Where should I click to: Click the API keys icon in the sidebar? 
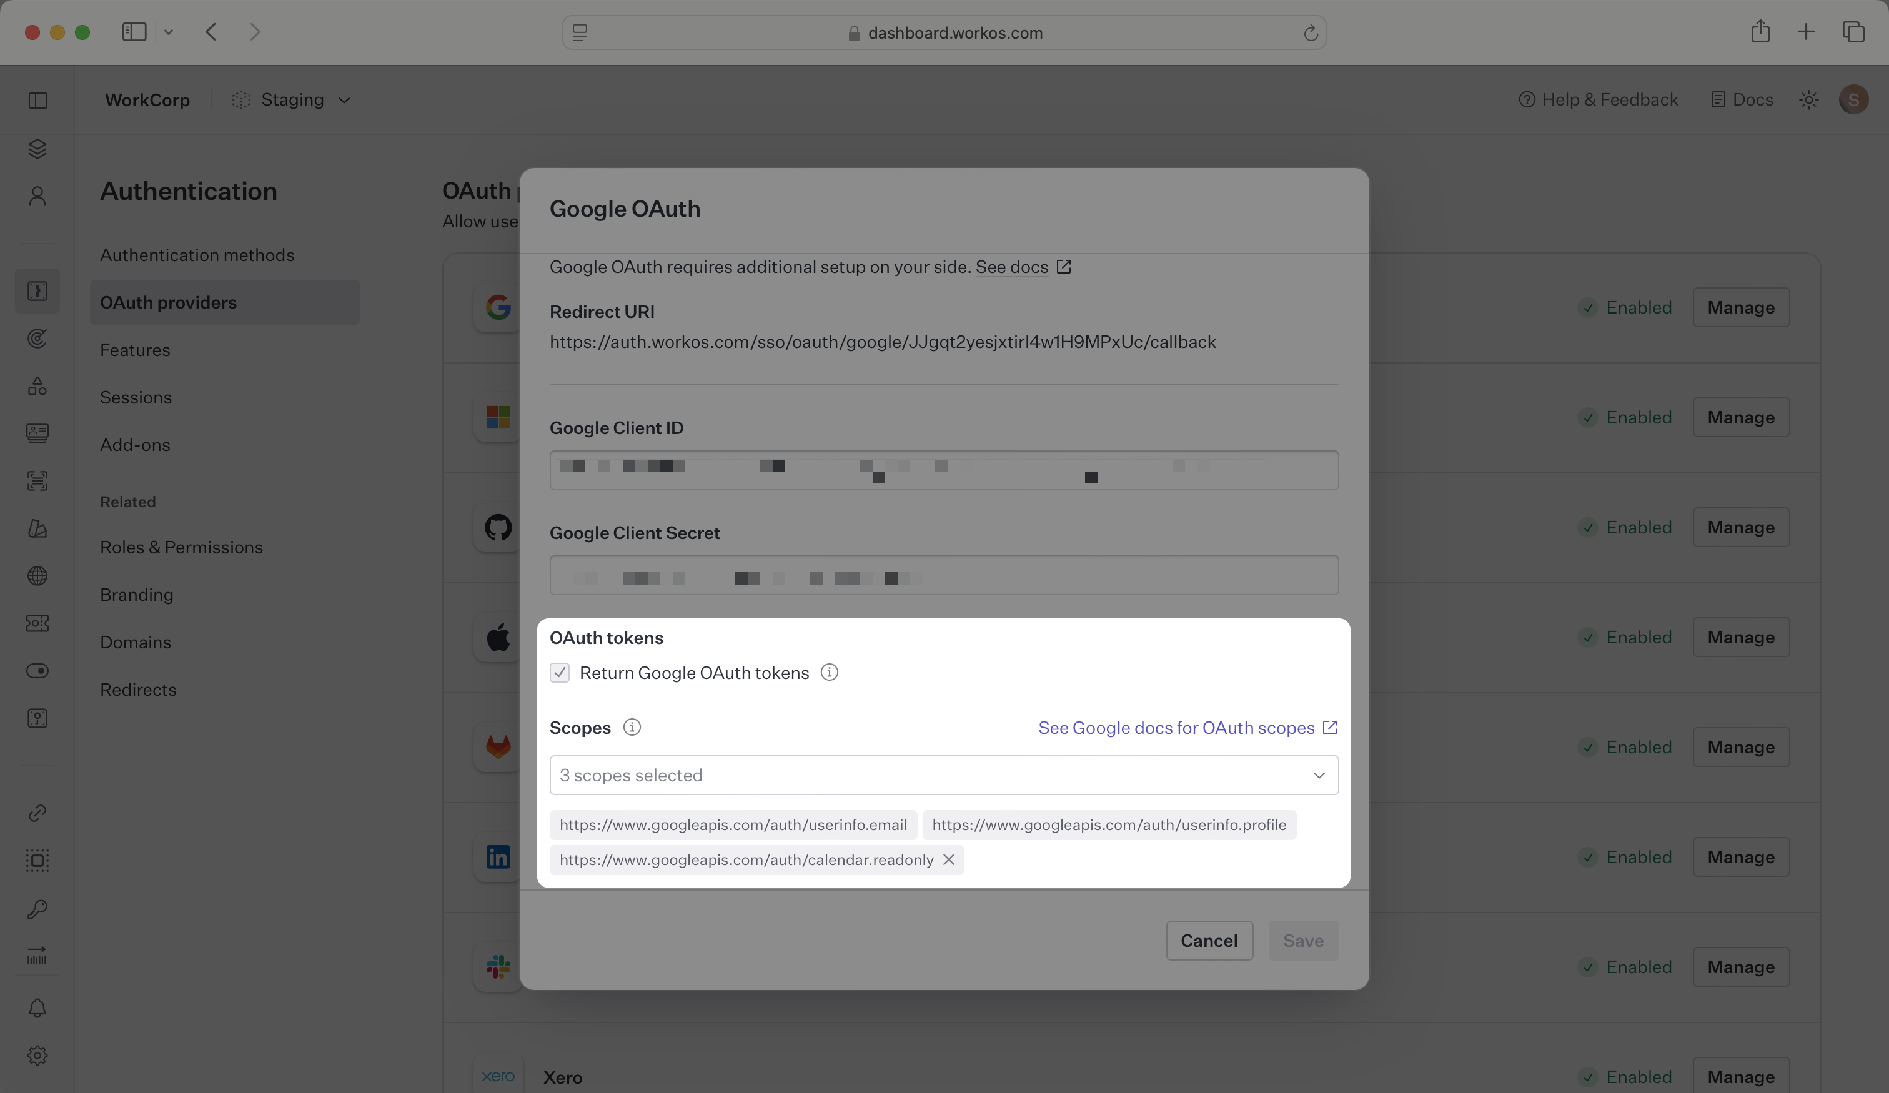[37, 909]
